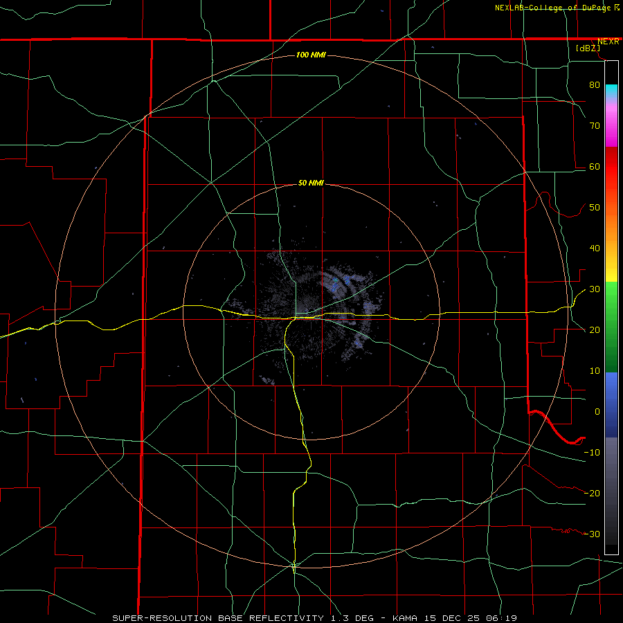Click the blue segment of reflectivity color bar
Image resolution: width=623 pixels, height=623 pixels.
point(611,404)
